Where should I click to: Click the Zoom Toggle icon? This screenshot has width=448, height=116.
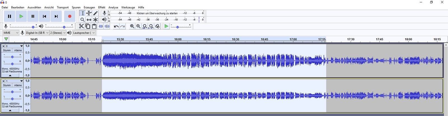click(158, 26)
